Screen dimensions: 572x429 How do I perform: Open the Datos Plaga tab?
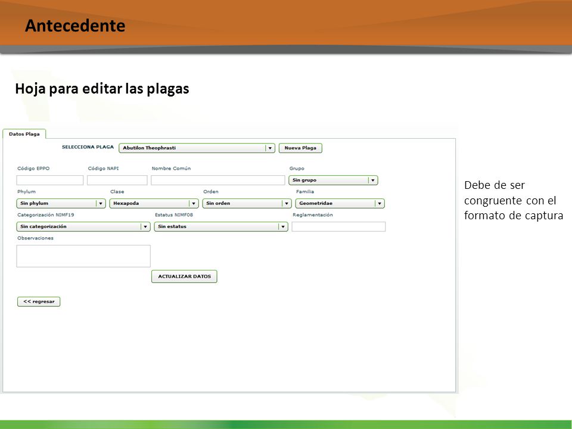24,134
